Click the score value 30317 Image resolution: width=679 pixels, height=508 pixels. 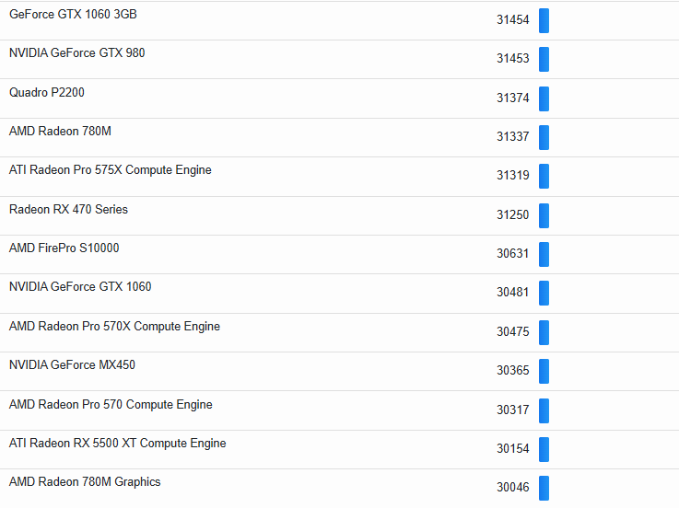click(512, 410)
